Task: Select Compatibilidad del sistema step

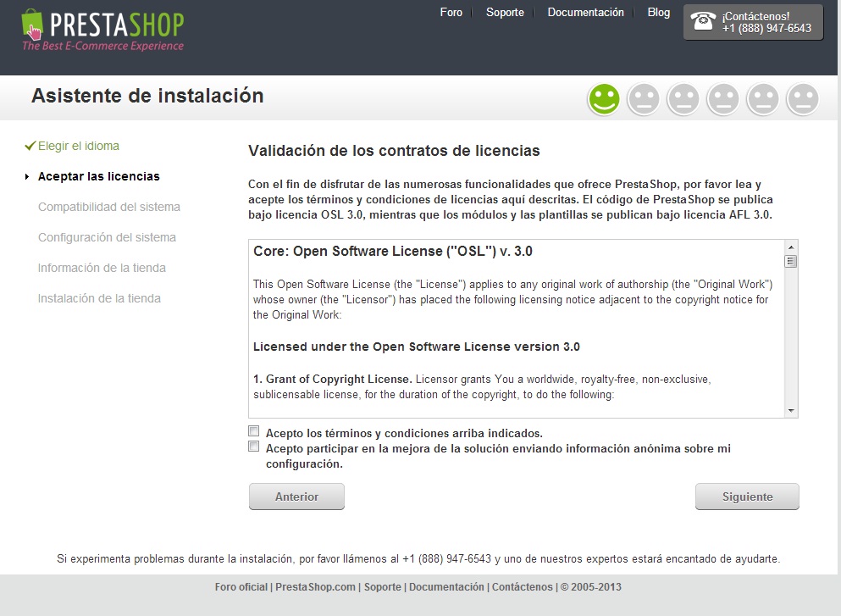Action: (x=109, y=207)
